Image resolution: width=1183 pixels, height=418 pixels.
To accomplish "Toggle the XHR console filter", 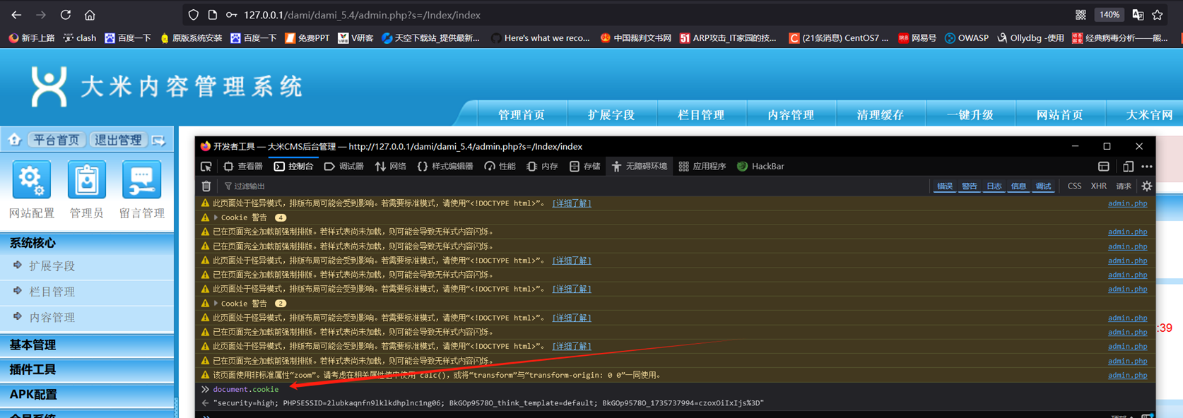I will click(1099, 186).
